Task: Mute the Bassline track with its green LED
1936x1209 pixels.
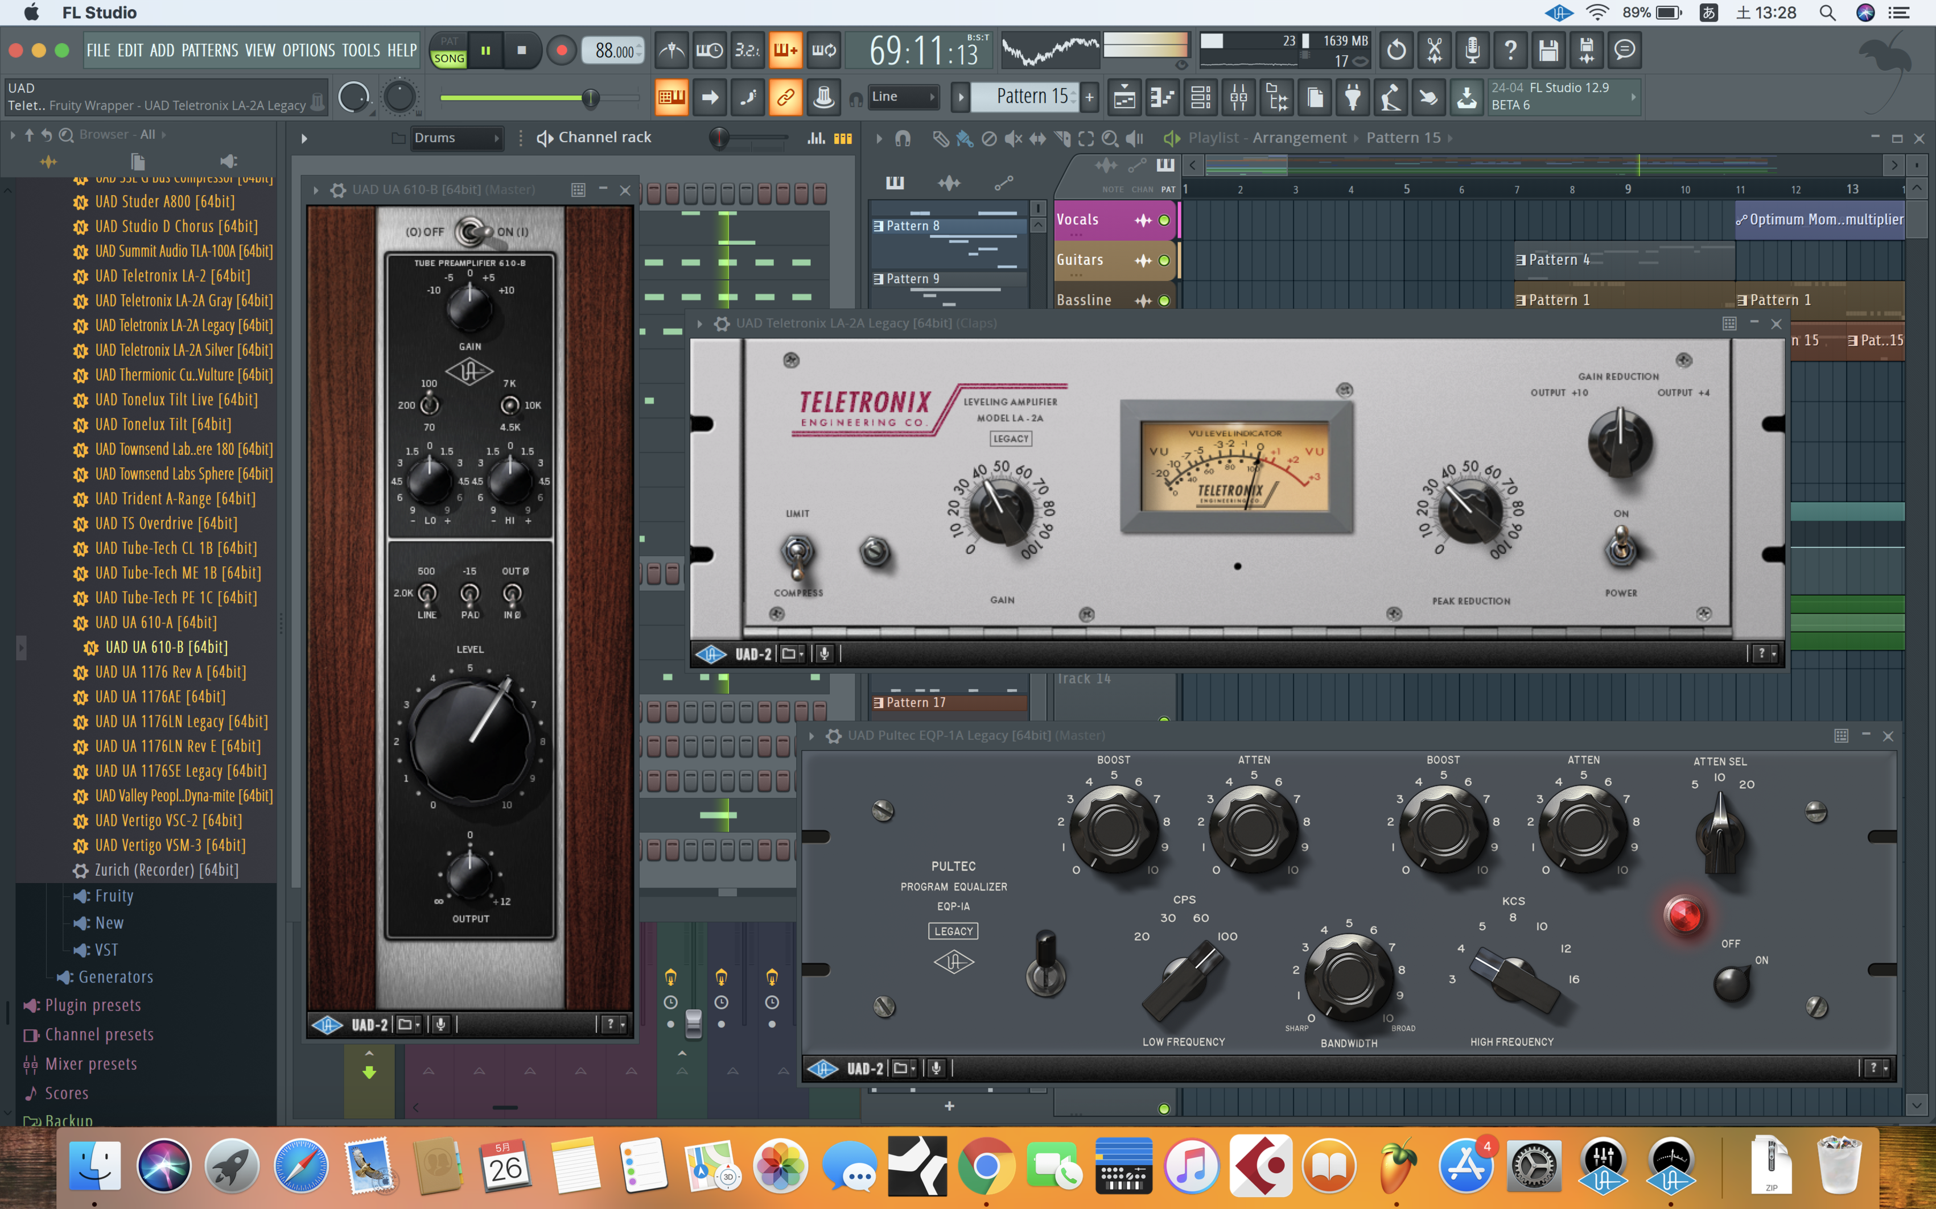Action: coord(1164,301)
